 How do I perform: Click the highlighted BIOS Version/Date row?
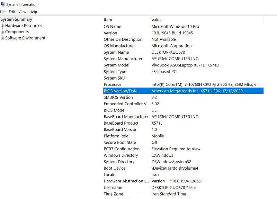pyautogui.click(x=183, y=91)
